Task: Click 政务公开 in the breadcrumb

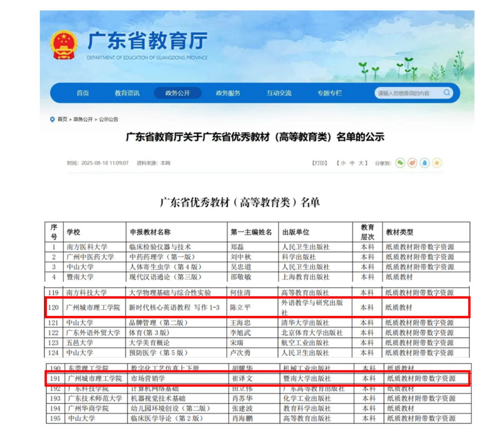Action: [83, 120]
